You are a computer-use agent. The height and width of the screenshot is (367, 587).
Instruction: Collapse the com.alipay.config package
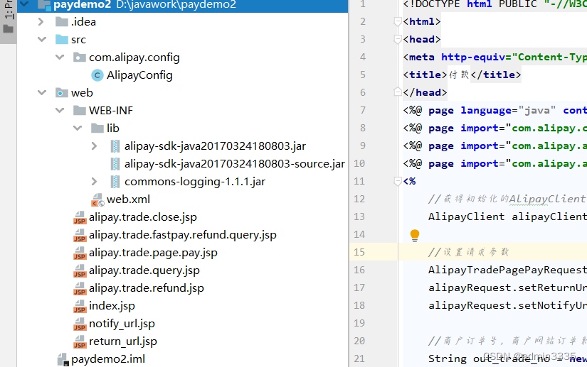point(60,57)
